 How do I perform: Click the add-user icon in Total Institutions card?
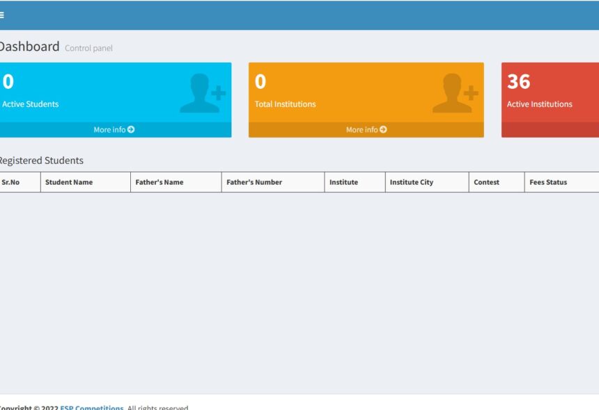[x=456, y=93]
